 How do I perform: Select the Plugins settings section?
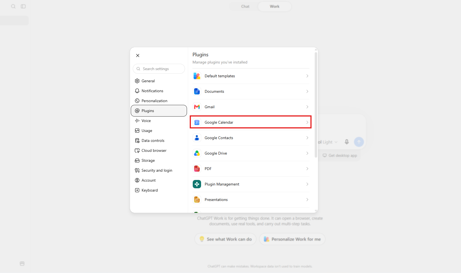point(159,111)
